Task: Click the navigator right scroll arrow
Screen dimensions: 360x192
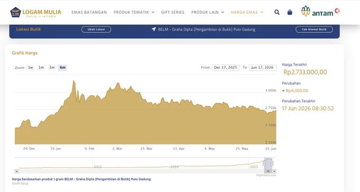Action: (274, 171)
